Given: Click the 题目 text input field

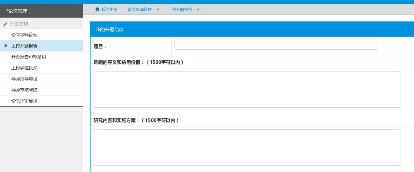Looking at the screenshot, I should point(276,45).
